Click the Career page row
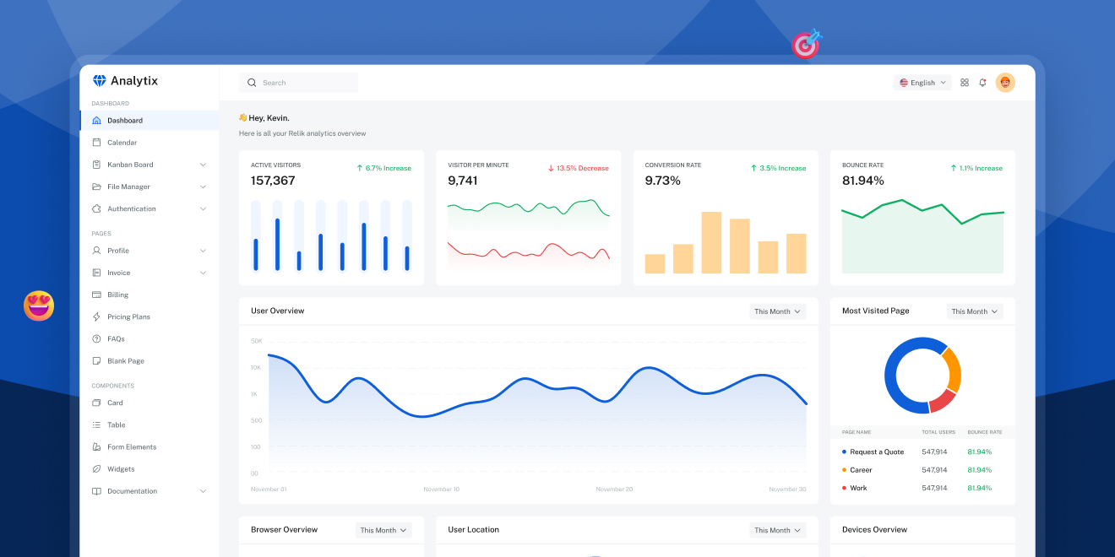 point(922,470)
